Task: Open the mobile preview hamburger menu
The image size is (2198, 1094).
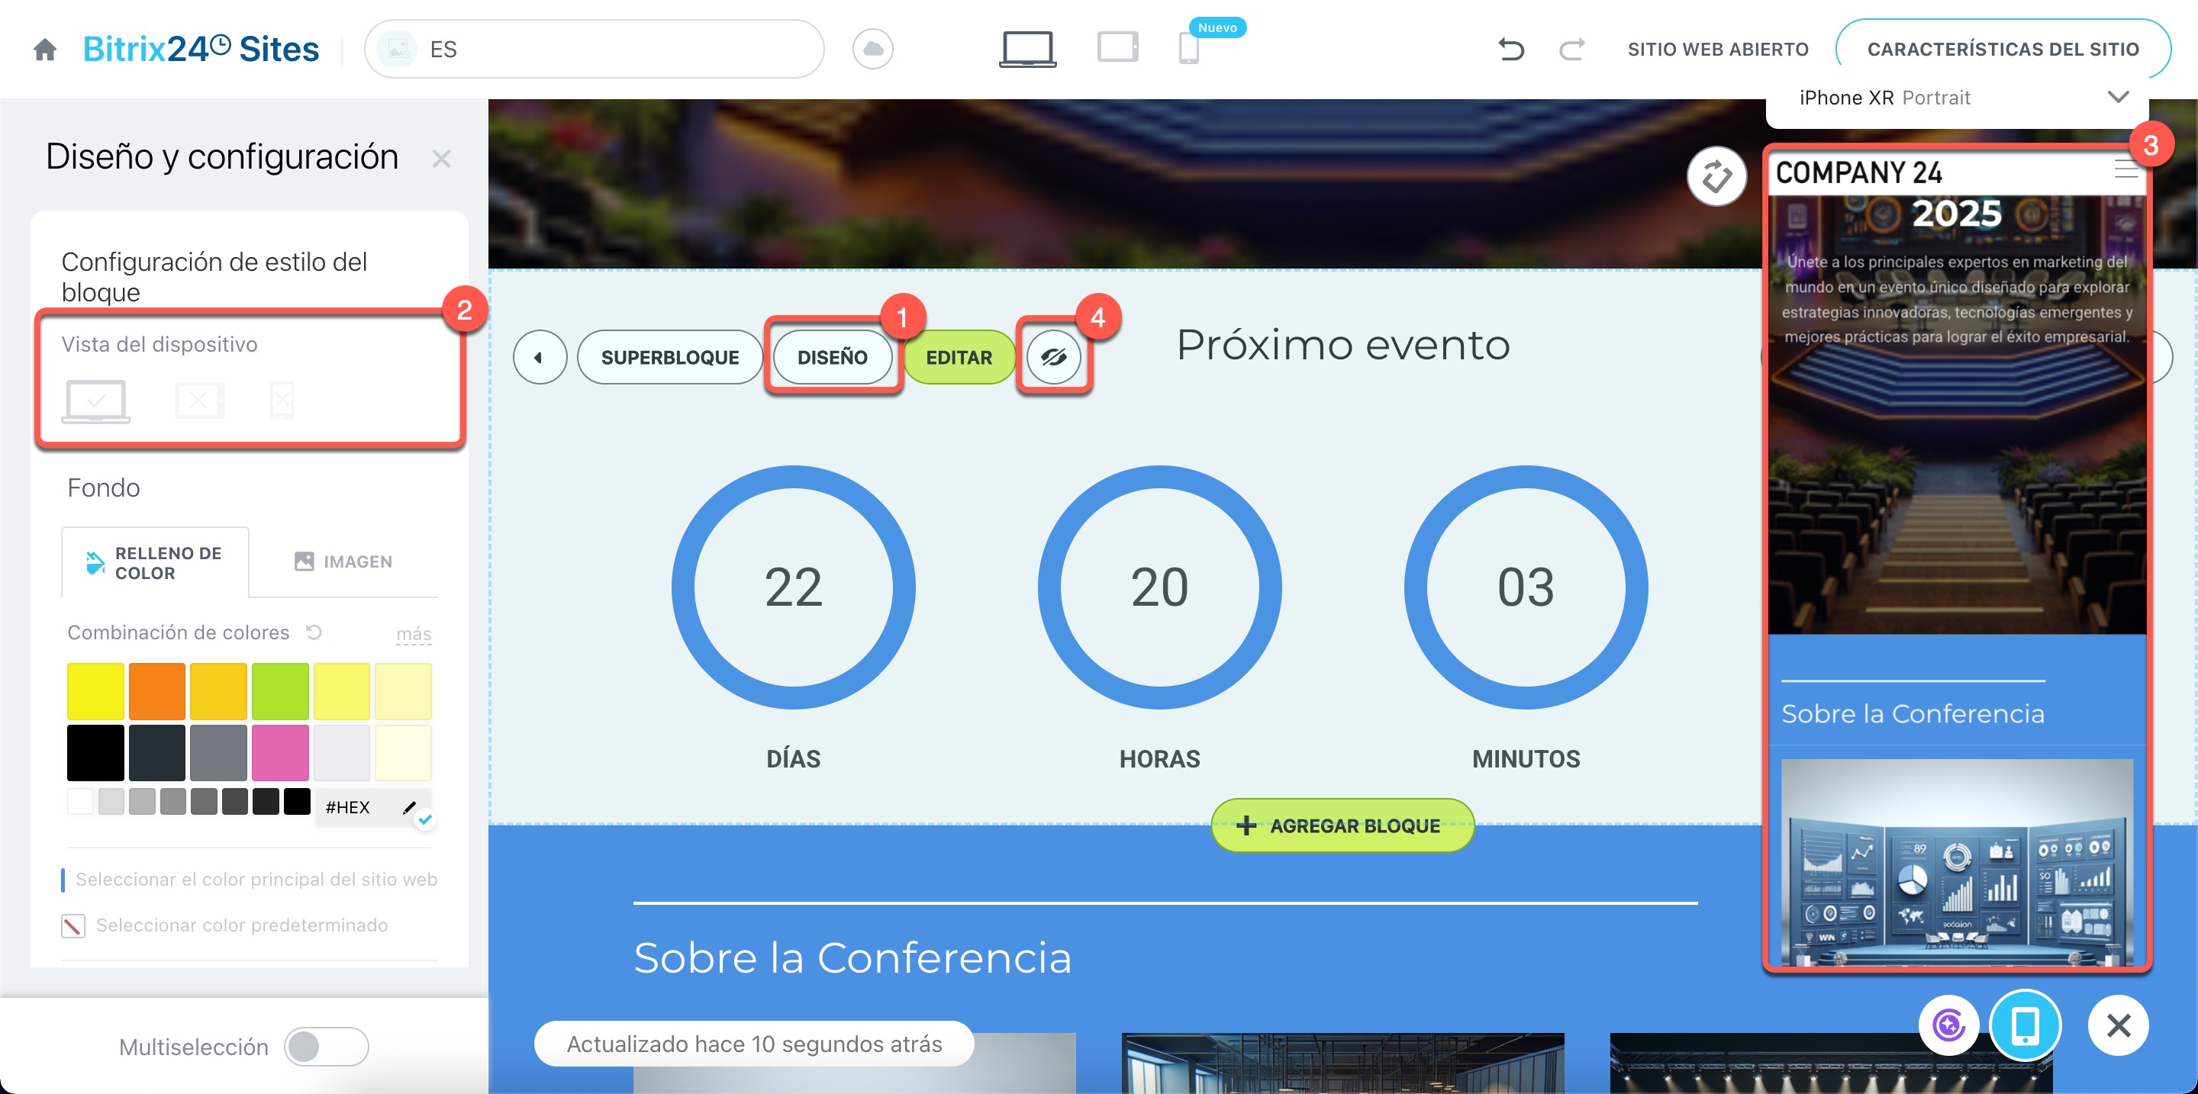Action: click(x=2125, y=169)
